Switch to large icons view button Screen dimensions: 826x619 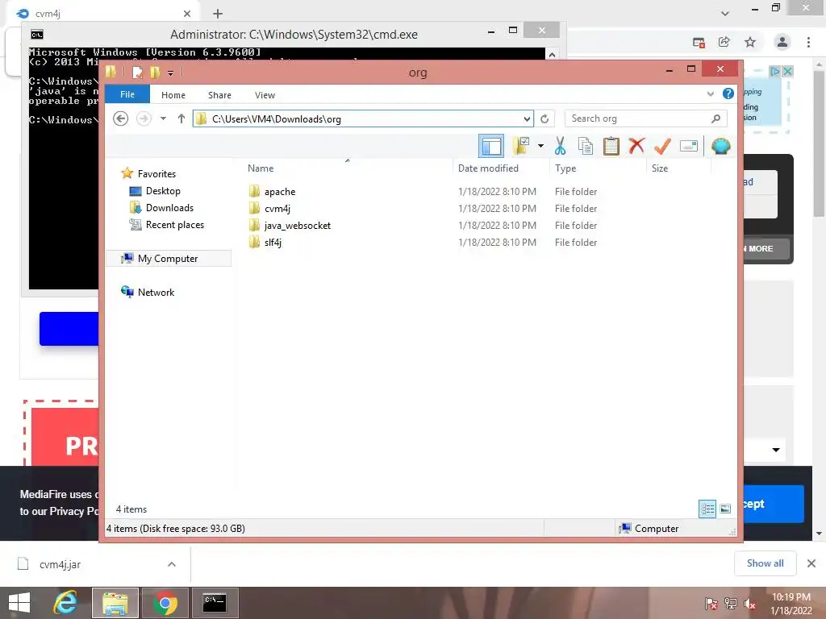pyautogui.click(x=725, y=509)
